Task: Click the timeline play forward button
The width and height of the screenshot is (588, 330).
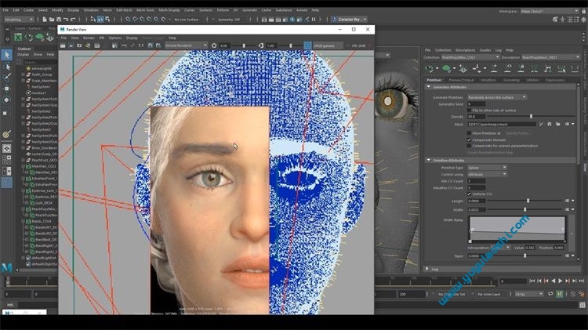Action: (561, 281)
